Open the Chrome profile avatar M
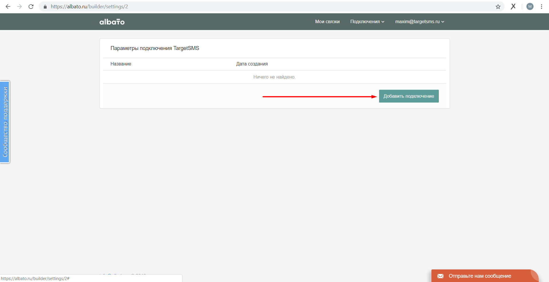 530,7
